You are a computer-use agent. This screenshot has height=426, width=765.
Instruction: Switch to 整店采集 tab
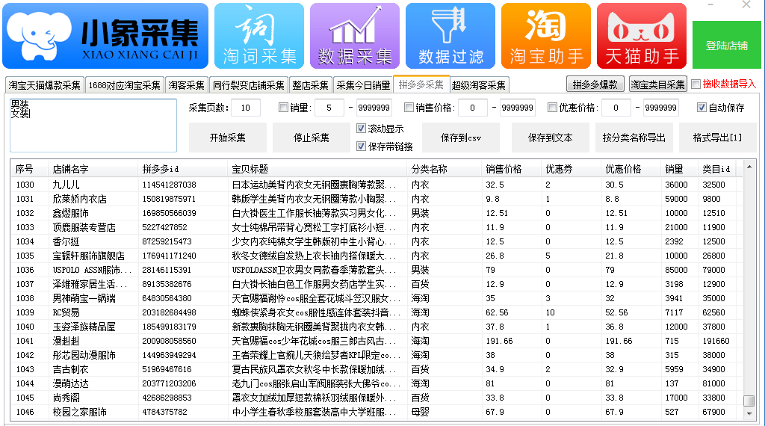click(x=310, y=85)
